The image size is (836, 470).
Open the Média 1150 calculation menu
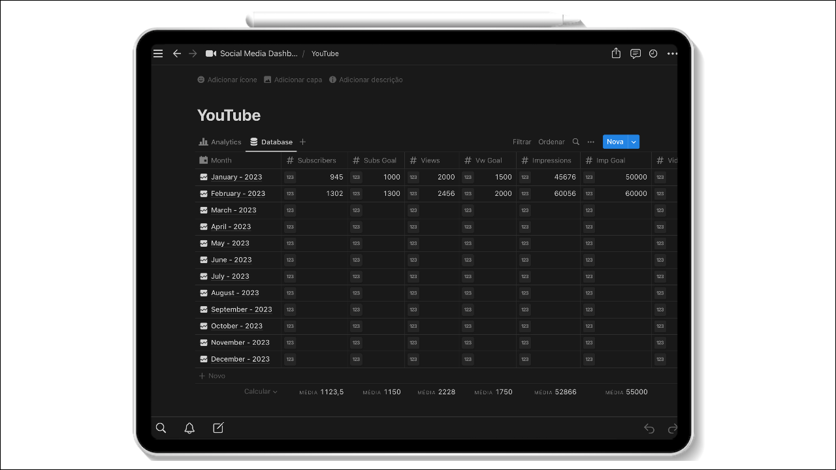pos(381,392)
